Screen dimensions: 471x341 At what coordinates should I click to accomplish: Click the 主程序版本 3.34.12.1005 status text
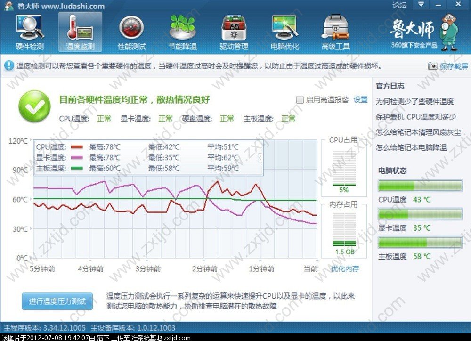pyautogui.click(x=44, y=328)
